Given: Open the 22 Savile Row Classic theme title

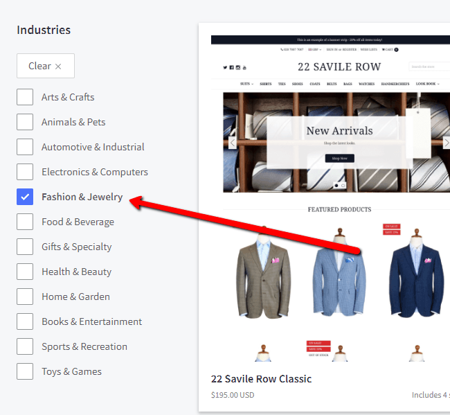Looking at the screenshot, I should point(261,379).
